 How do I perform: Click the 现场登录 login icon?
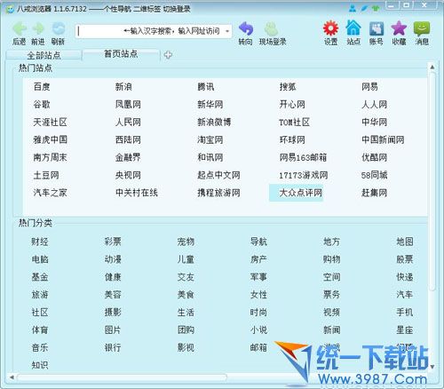(x=271, y=28)
